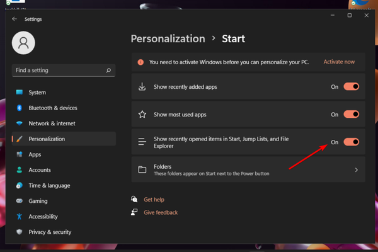This screenshot has width=378, height=252.
Task: Click the Folders folder icon
Action: (x=142, y=169)
